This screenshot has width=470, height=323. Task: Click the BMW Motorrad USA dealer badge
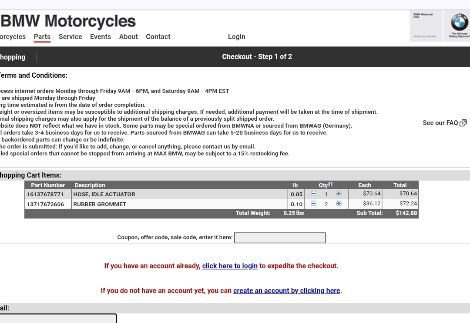pyautogui.click(x=425, y=26)
